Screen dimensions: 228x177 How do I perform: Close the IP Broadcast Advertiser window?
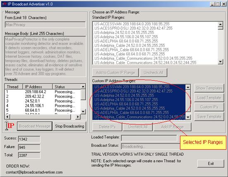coord(223,4)
